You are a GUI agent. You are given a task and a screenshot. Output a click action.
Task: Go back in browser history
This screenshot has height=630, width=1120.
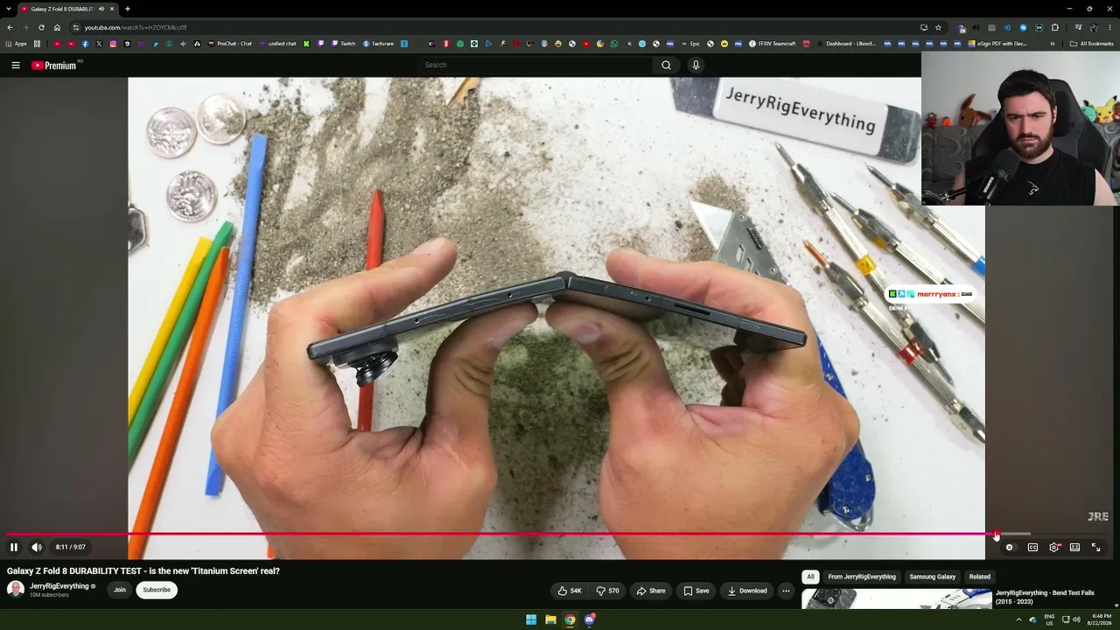(x=10, y=27)
